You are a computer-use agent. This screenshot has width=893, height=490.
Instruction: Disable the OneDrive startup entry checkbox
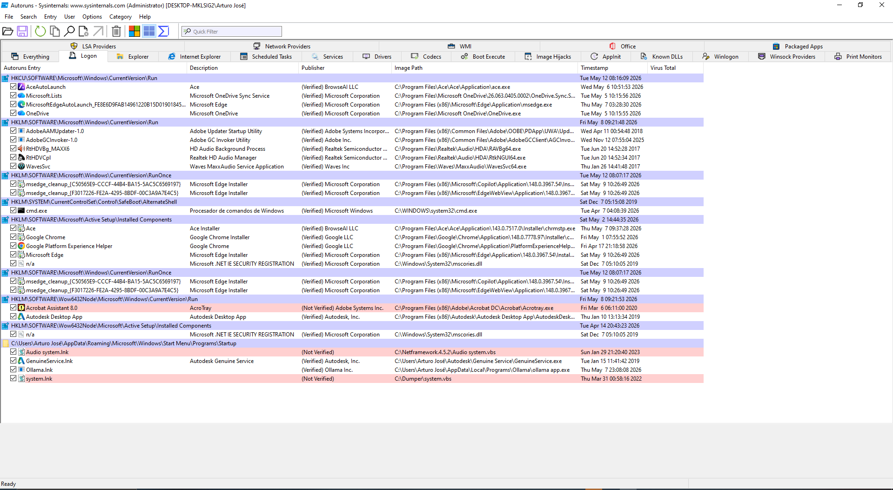(13, 113)
